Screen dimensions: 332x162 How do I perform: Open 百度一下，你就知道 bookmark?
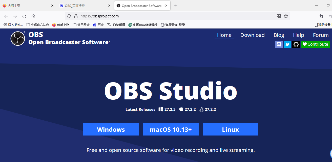pyautogui.click(x=109, y=25)
